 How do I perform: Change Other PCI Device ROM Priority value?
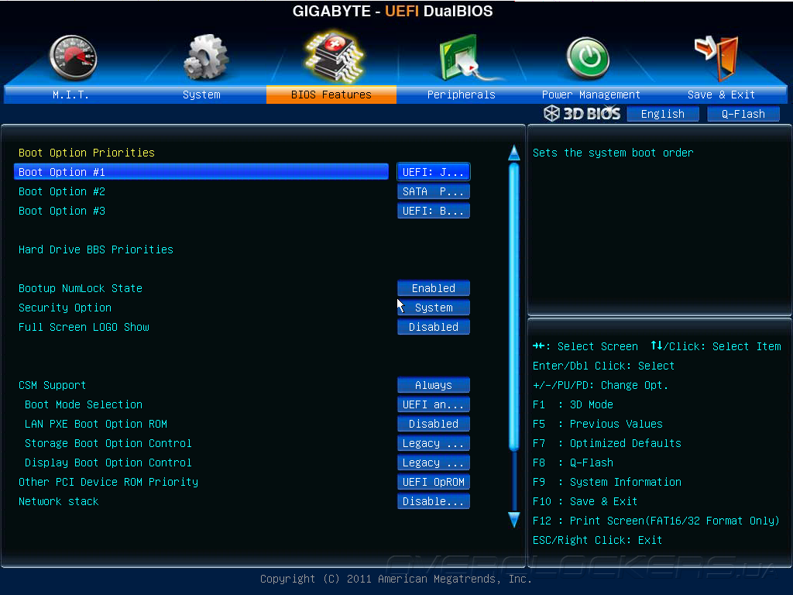click(434, 482)
